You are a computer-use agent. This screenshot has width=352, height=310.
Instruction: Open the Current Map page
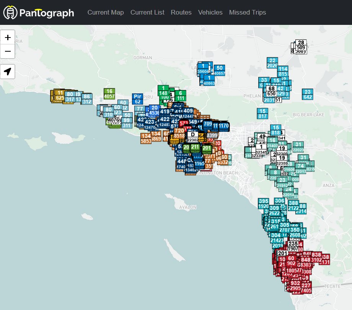pos(106,12)
